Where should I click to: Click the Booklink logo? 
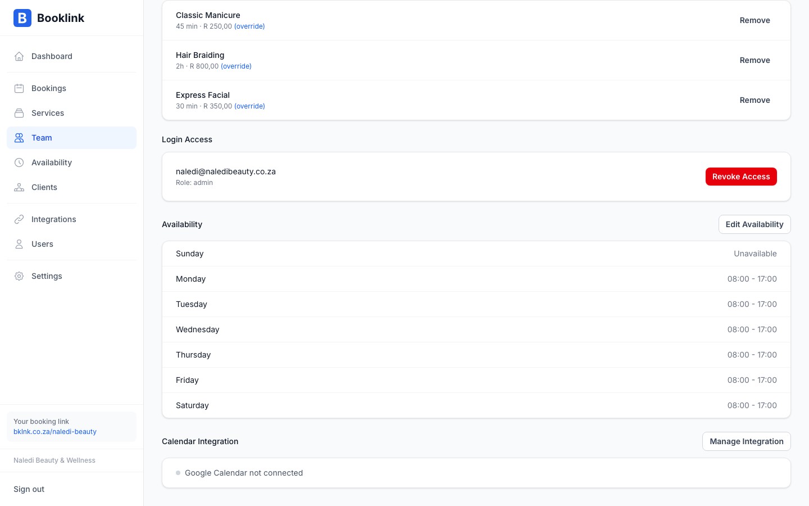pyautogui.click(x=48, y=18)
